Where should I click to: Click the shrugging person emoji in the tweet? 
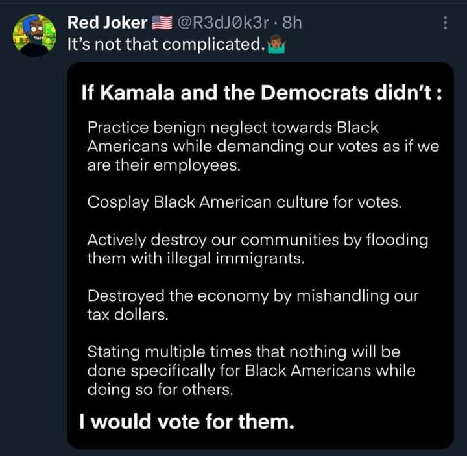pos(276,47)
